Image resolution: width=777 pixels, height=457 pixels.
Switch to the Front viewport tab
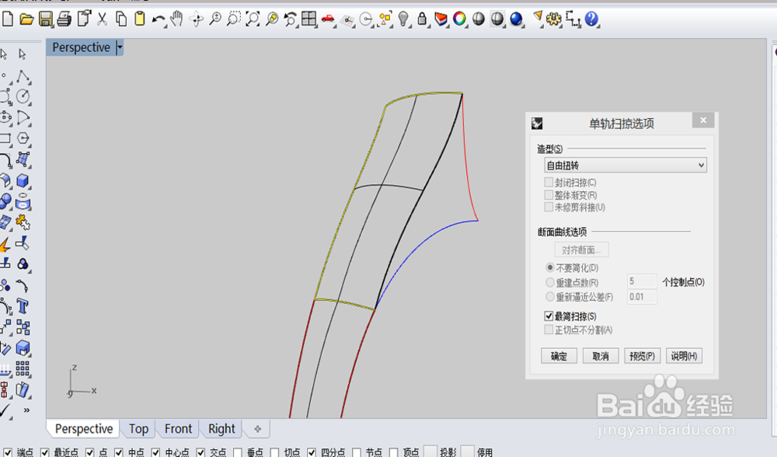click(177, 428)
